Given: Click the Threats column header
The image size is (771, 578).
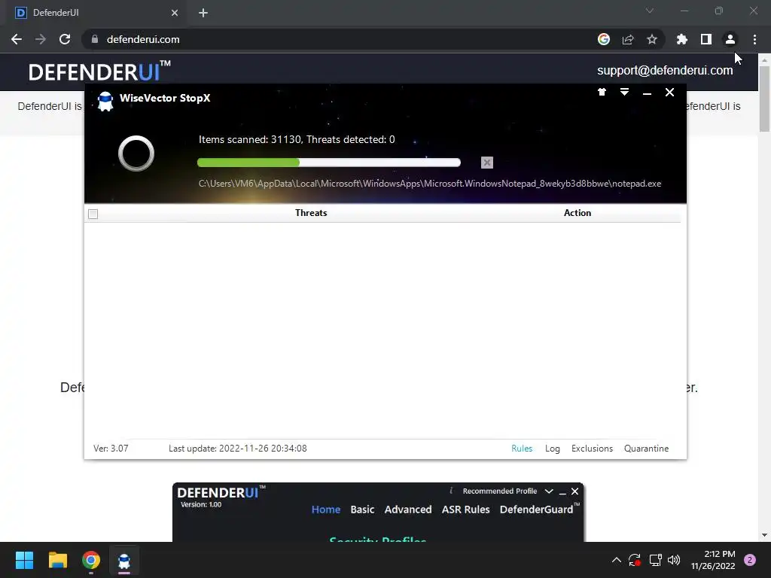Looking at the screenshot, I should 311,213.
